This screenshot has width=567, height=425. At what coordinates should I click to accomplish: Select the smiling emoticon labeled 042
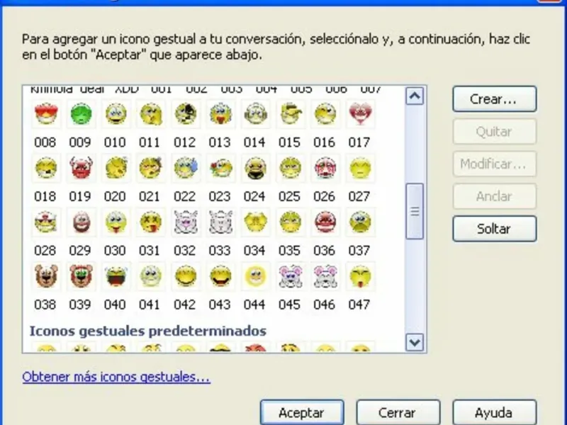click(186, 276)
